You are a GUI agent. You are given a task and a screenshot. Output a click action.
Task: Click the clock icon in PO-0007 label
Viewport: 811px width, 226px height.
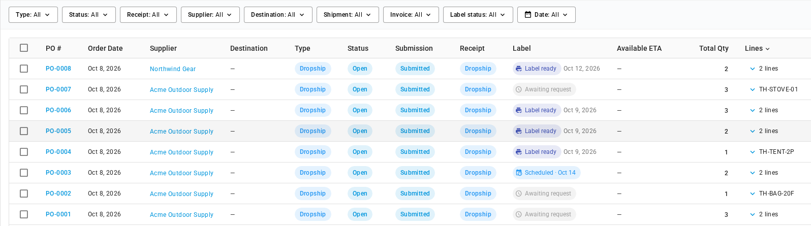(x=518, y=89)
